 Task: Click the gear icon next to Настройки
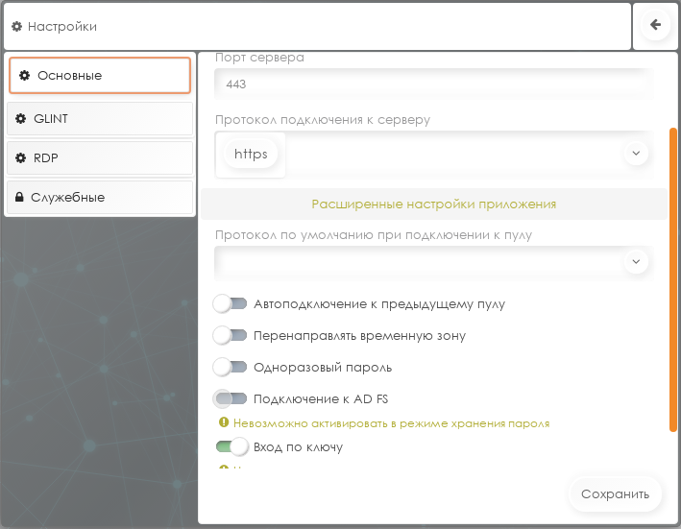(16, 27)
